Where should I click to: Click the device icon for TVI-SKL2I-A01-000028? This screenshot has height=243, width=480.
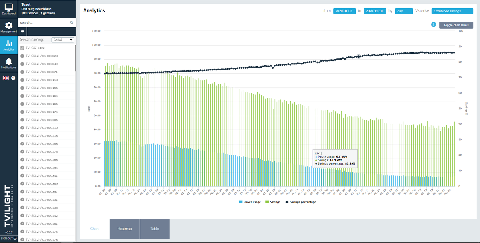point(22,56)
